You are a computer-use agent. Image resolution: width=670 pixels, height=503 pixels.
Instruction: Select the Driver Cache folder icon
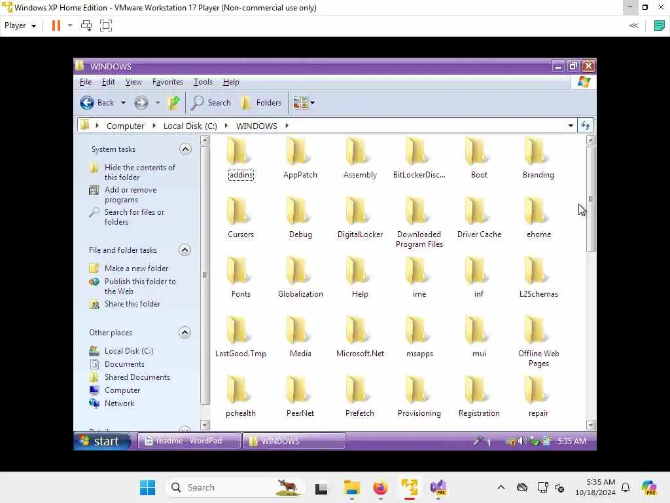[476, 211]
